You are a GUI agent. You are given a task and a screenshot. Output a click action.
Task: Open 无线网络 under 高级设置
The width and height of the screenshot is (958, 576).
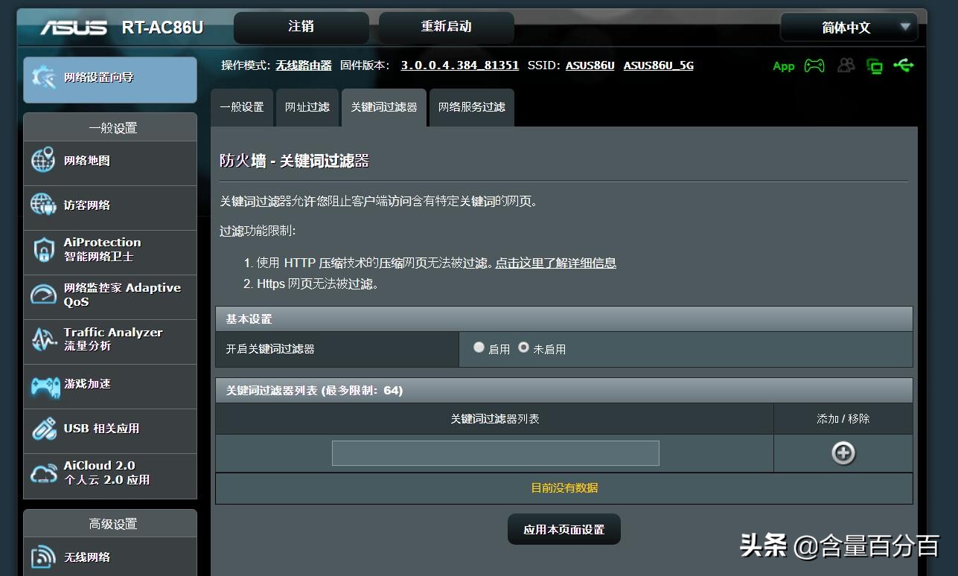click(82, 556)
